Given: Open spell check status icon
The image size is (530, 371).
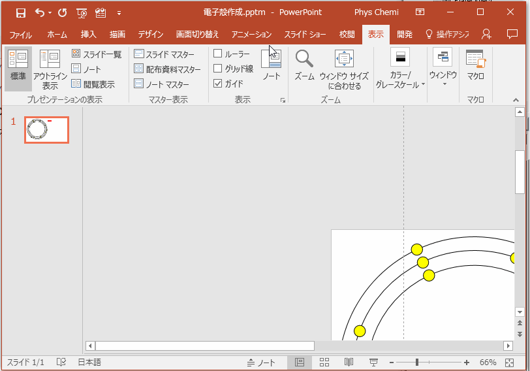Looking at the screenshot, I should click(61, 363).
